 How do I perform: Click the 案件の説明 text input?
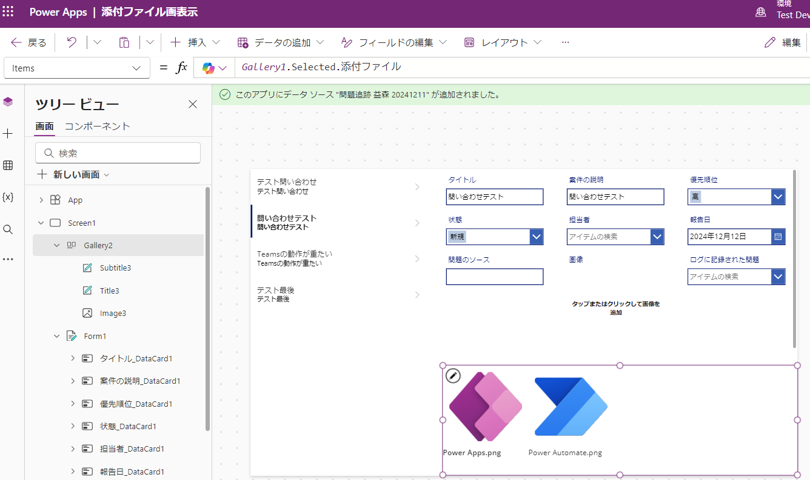(x=616, y=197)
